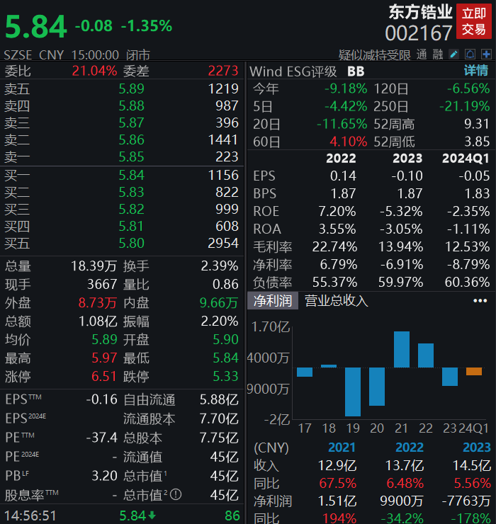This screenshot has height=524, width=496.
Task: Click the 60日 return 4.10%
Action: click(348, 142)
